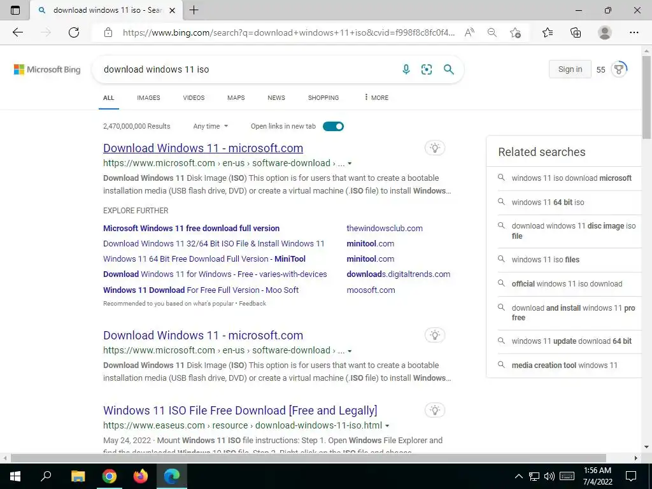
Task: Open taskbar search magnifier
Action: 46,476
